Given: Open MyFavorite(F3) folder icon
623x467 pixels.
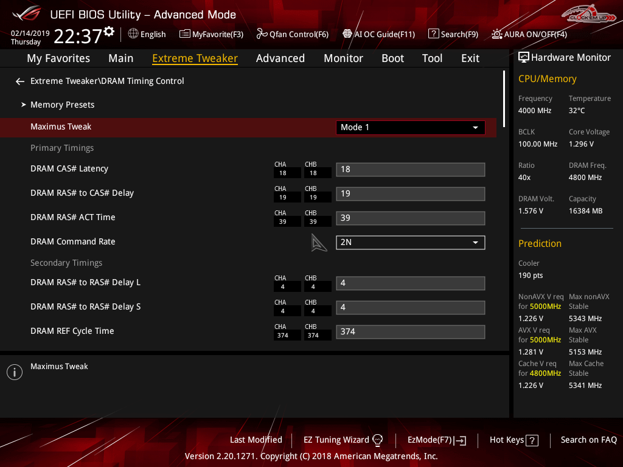Looking at the screenshot, I should tap(185, 34).
